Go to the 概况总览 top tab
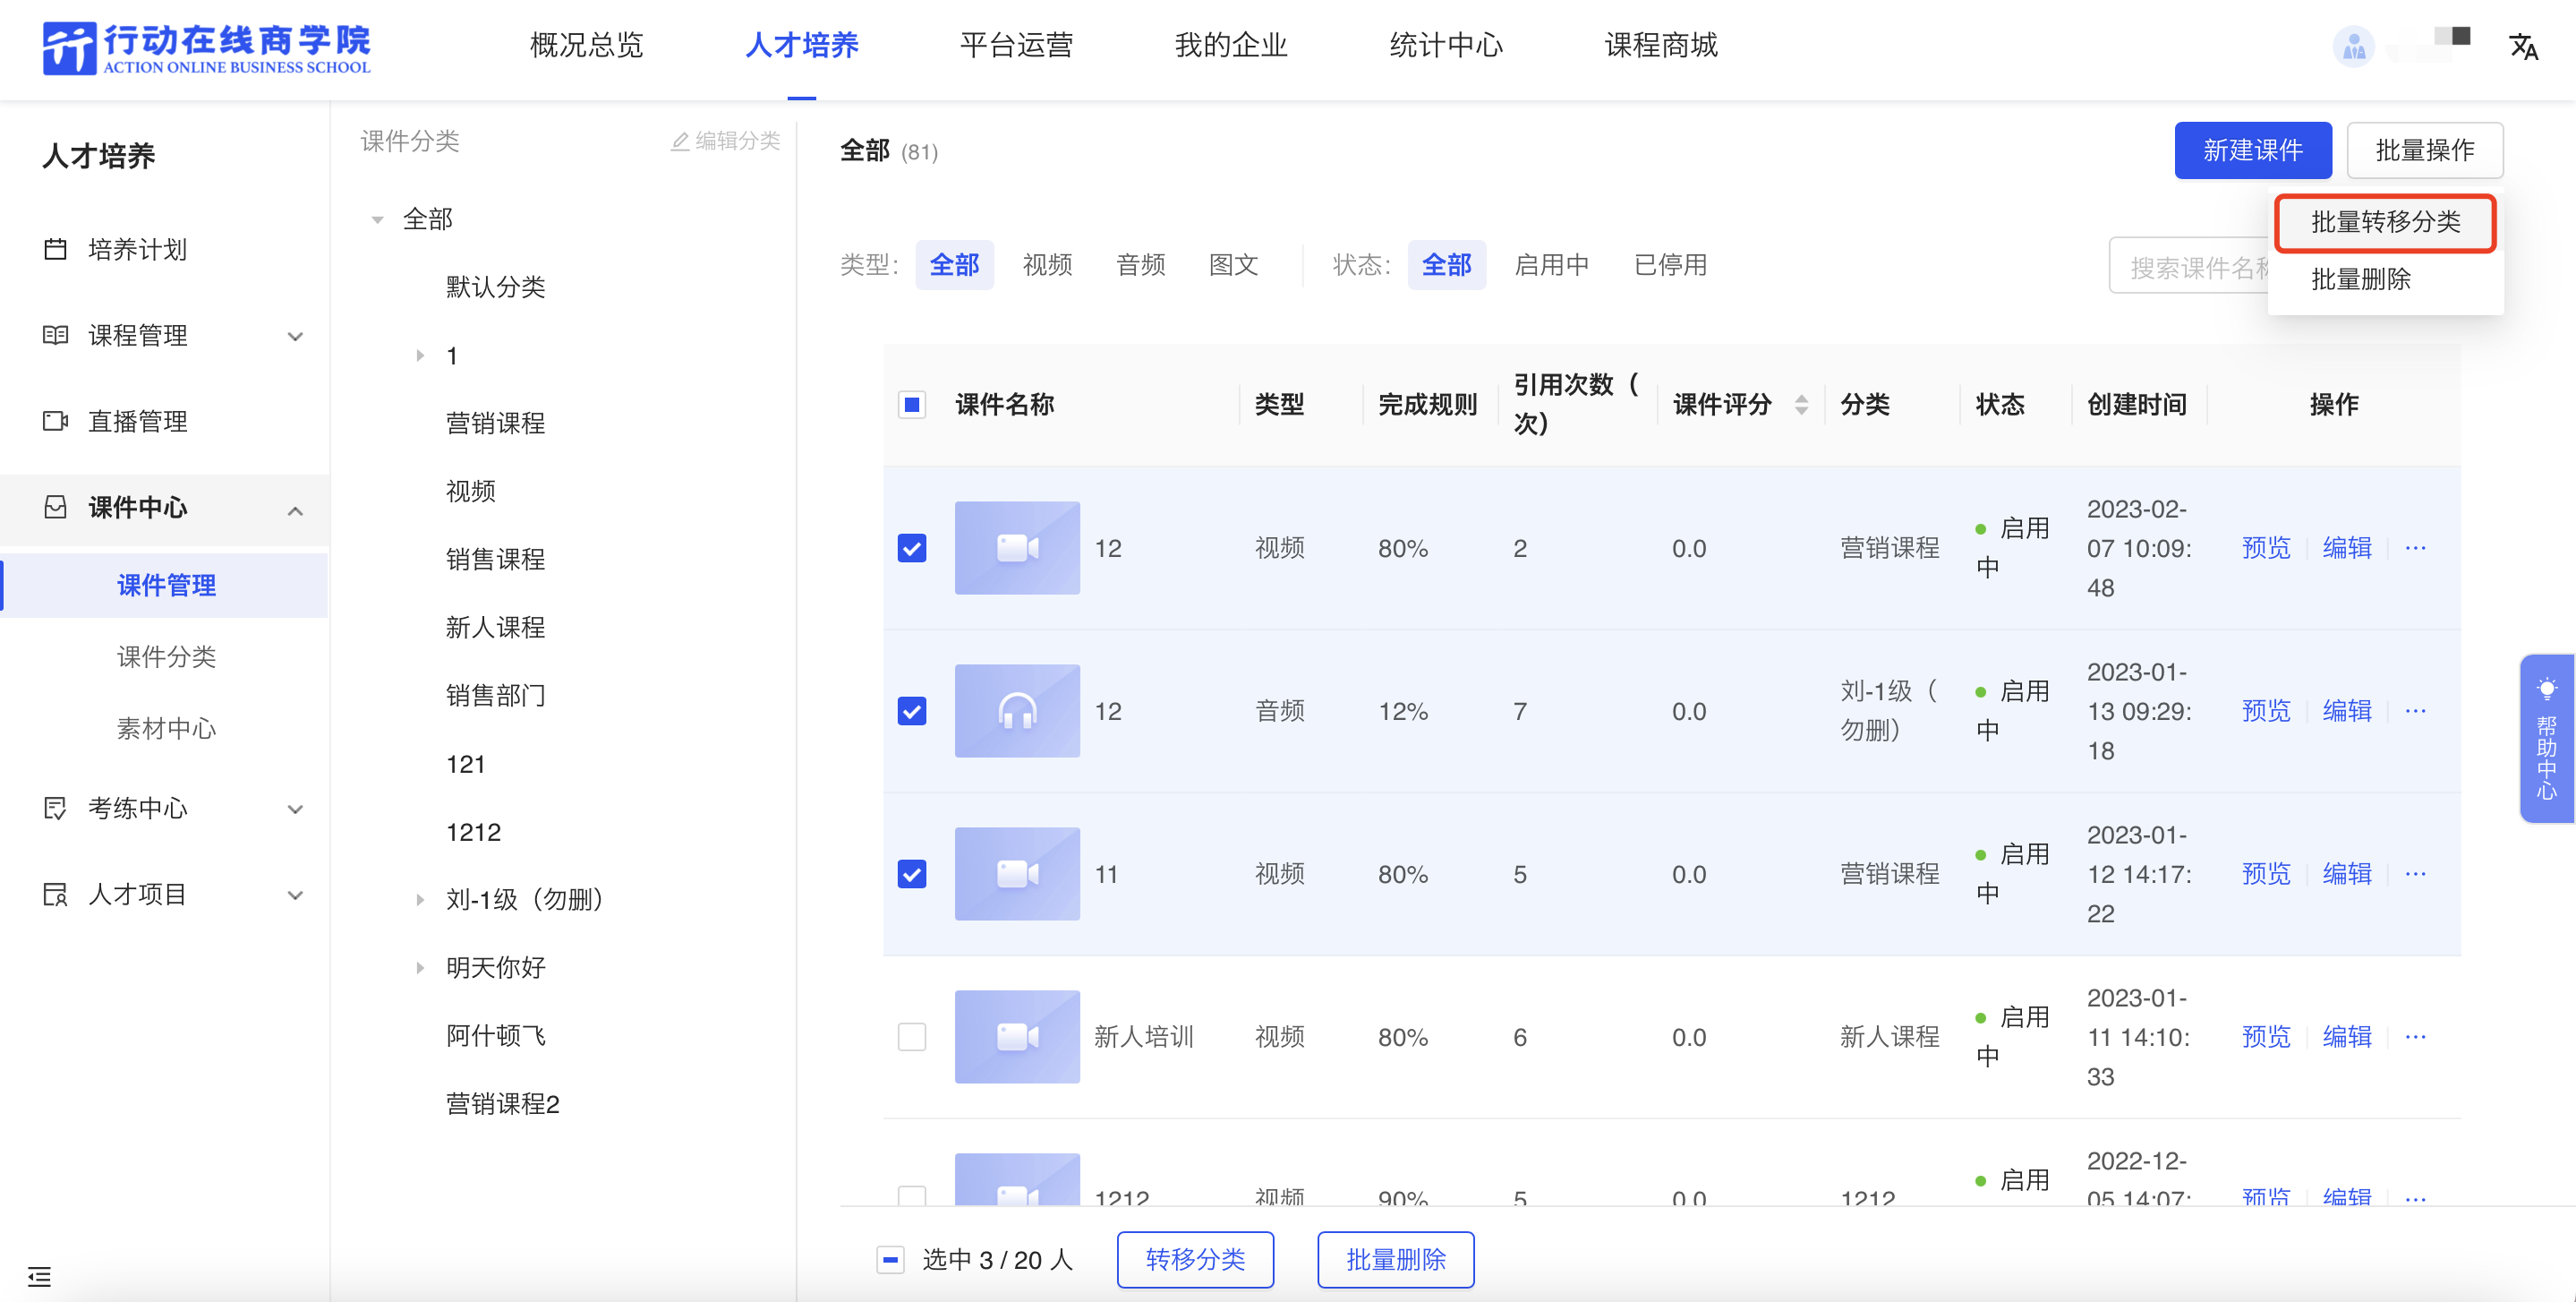The width and height of the screenshot is (2576, 1302). click(587, 45)
